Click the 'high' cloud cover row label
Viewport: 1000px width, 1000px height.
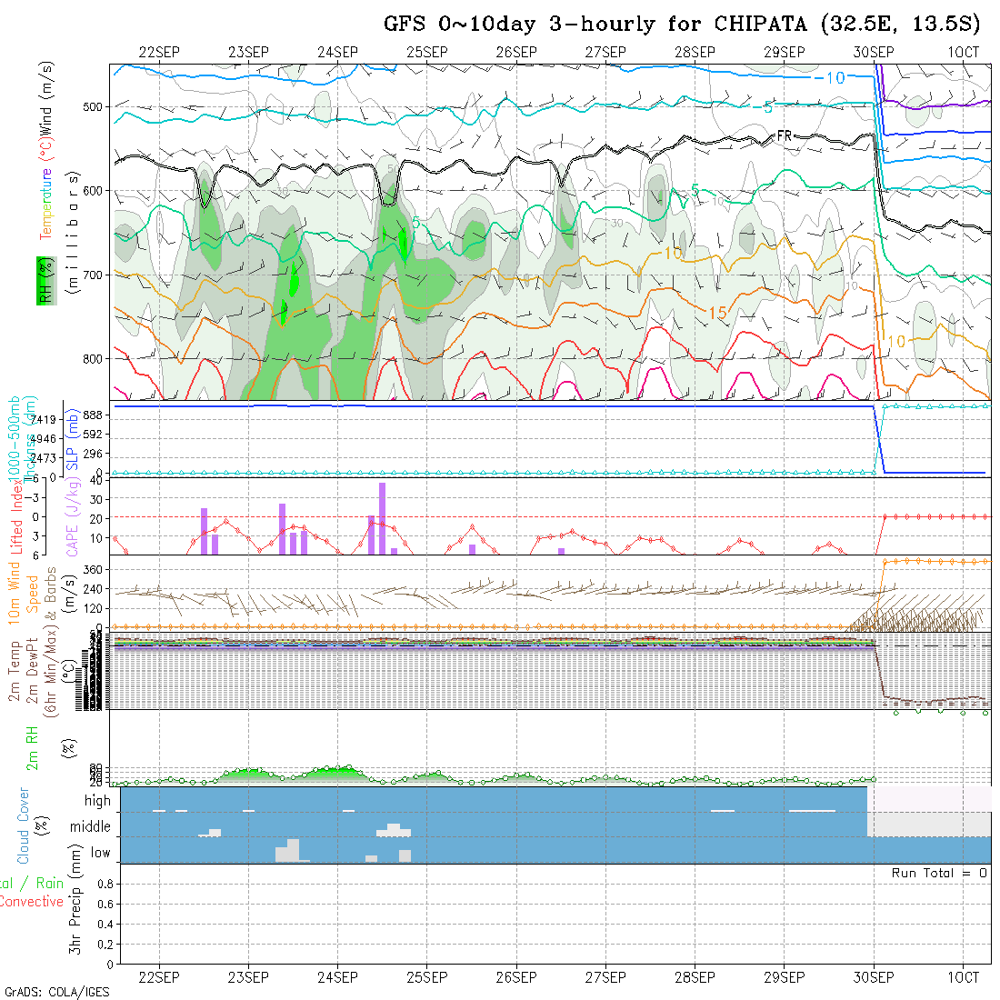(x=97, y=801)
